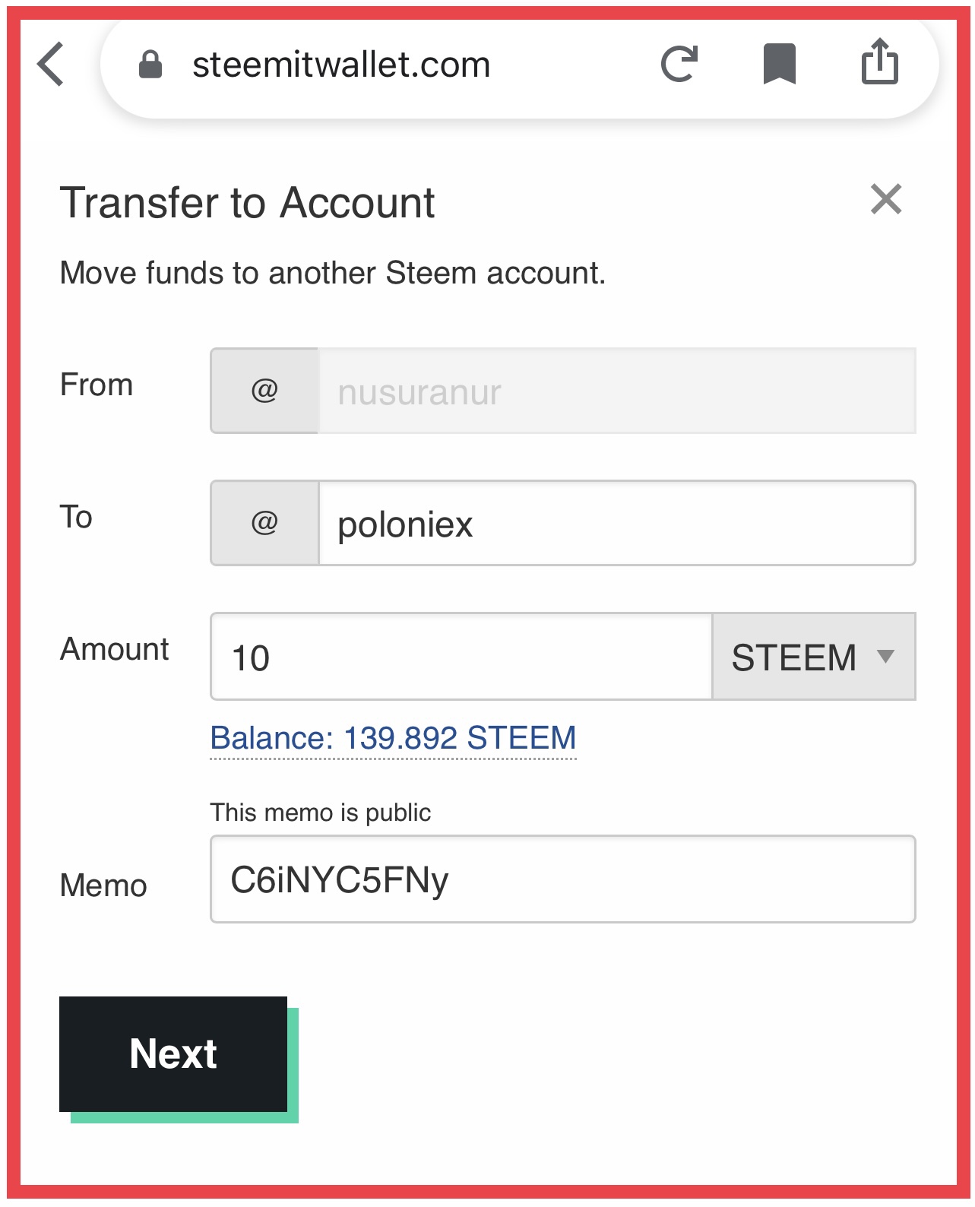Click the small triangle next to STEEM
Image resolution: width=975 pixels, height=1207 pixels.
[x=885, y=656]
